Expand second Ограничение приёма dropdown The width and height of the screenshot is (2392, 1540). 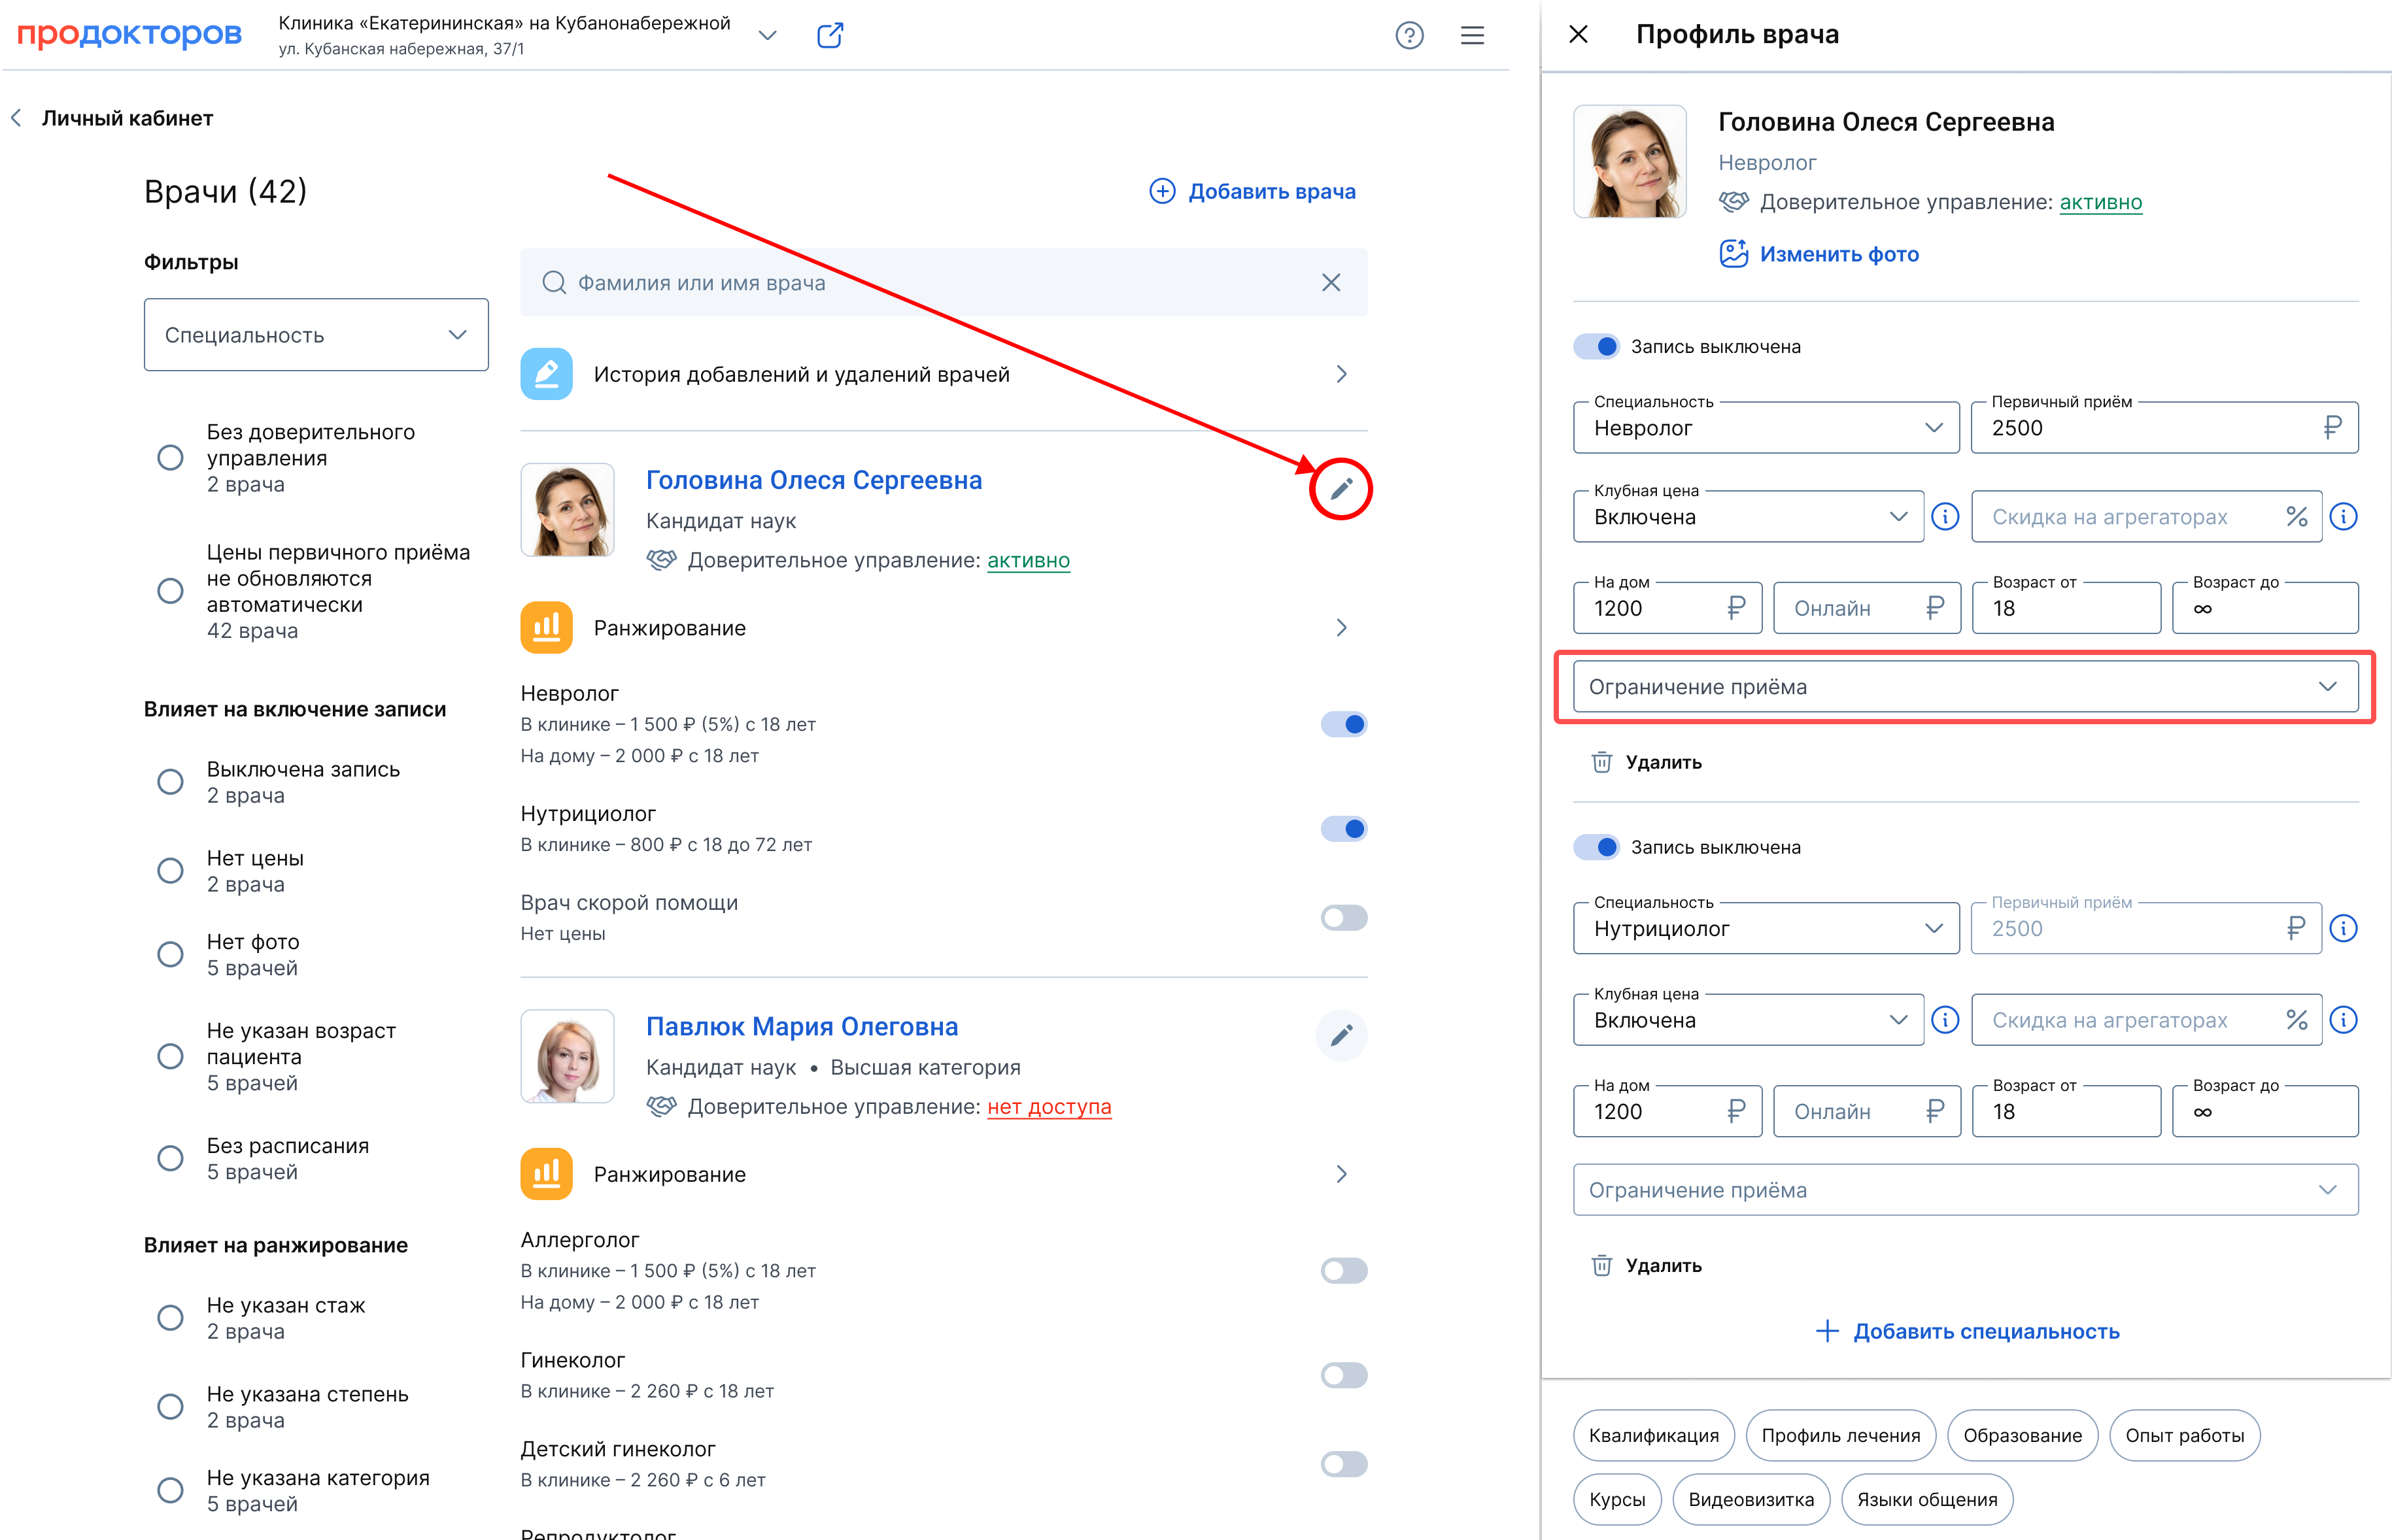click(1965, 1190)
